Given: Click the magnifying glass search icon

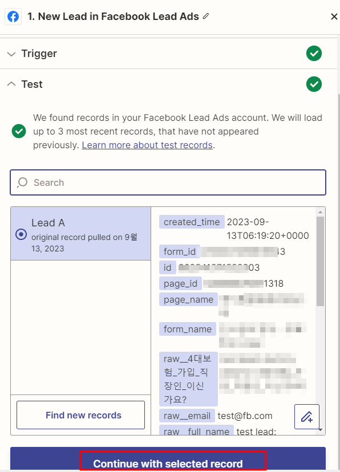Looking at the screenshot, I should tap(22, 183).
